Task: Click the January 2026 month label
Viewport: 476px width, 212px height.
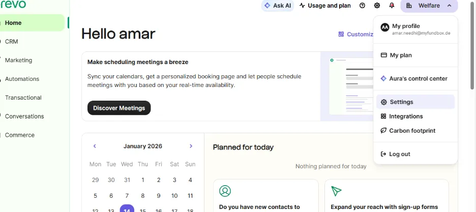Action: [x=143, y=146]
